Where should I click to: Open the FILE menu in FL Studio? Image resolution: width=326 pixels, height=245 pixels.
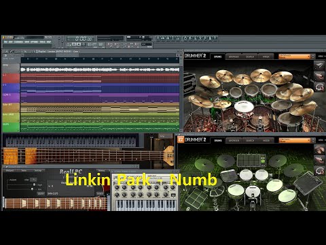pos(5,42)
